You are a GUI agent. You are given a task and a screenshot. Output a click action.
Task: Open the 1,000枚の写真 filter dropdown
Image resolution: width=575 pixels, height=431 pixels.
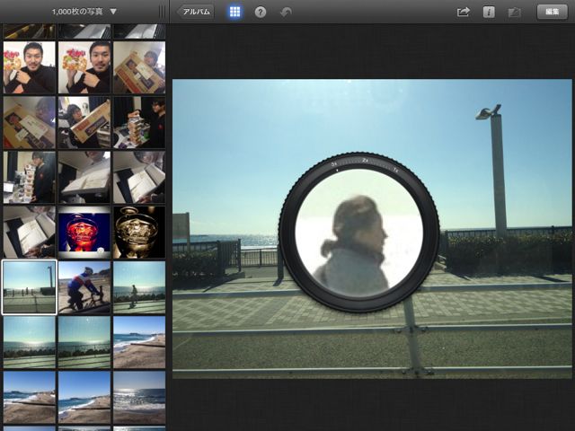(x=84, y=12)
